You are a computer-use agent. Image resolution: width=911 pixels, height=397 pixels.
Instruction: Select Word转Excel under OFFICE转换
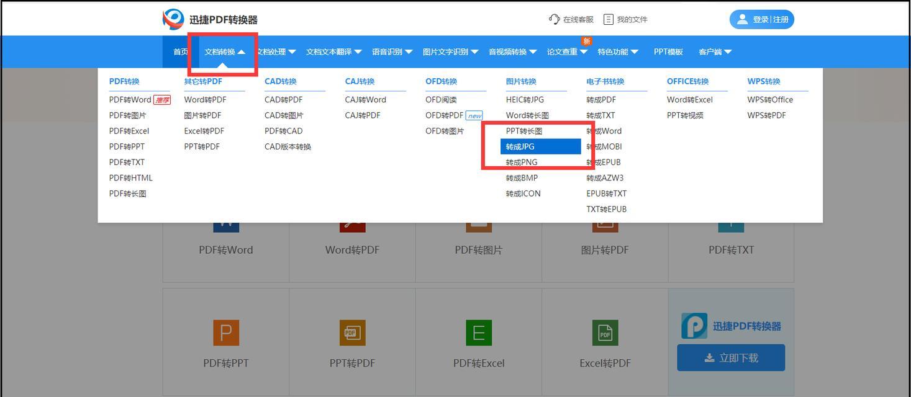[690, 99]
